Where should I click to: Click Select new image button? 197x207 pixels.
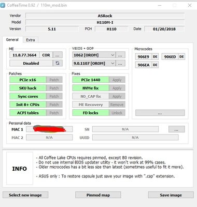(x=25, y=195)
